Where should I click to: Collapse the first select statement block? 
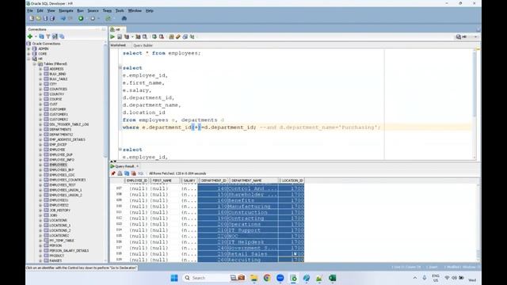coord(120,68)
